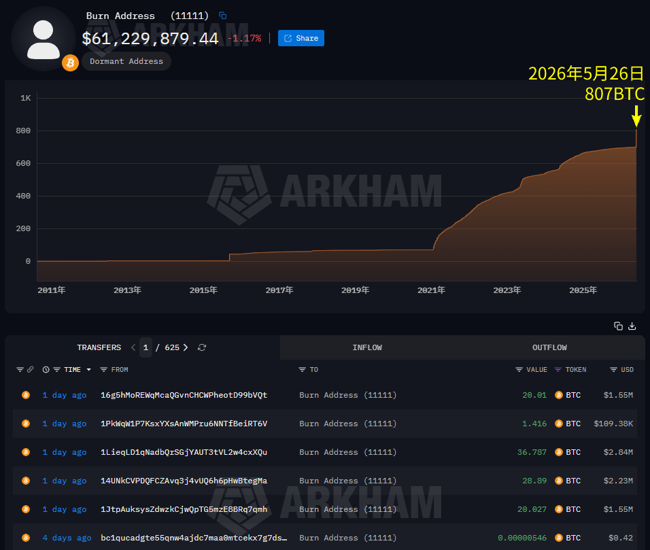The width and height of the screenshot is (650, 550).
Task: Switch to the TRANSFERS tab
Action: tap(99, 347)
